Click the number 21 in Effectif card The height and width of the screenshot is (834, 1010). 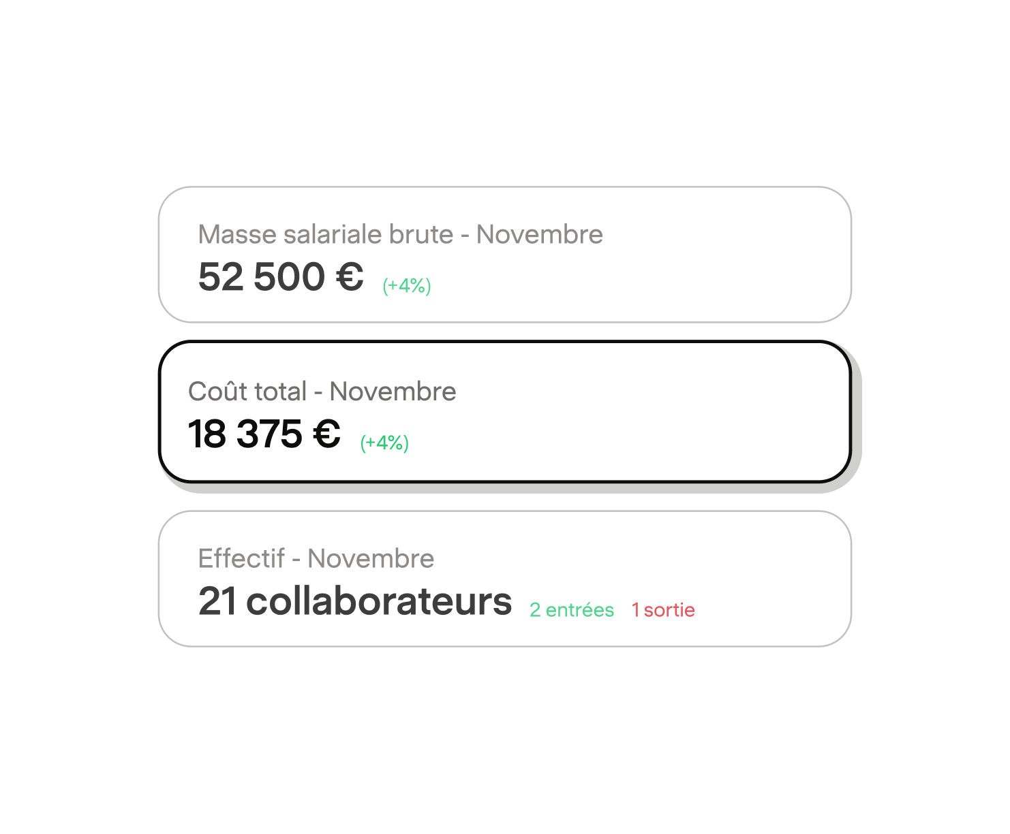pos(217,601)
